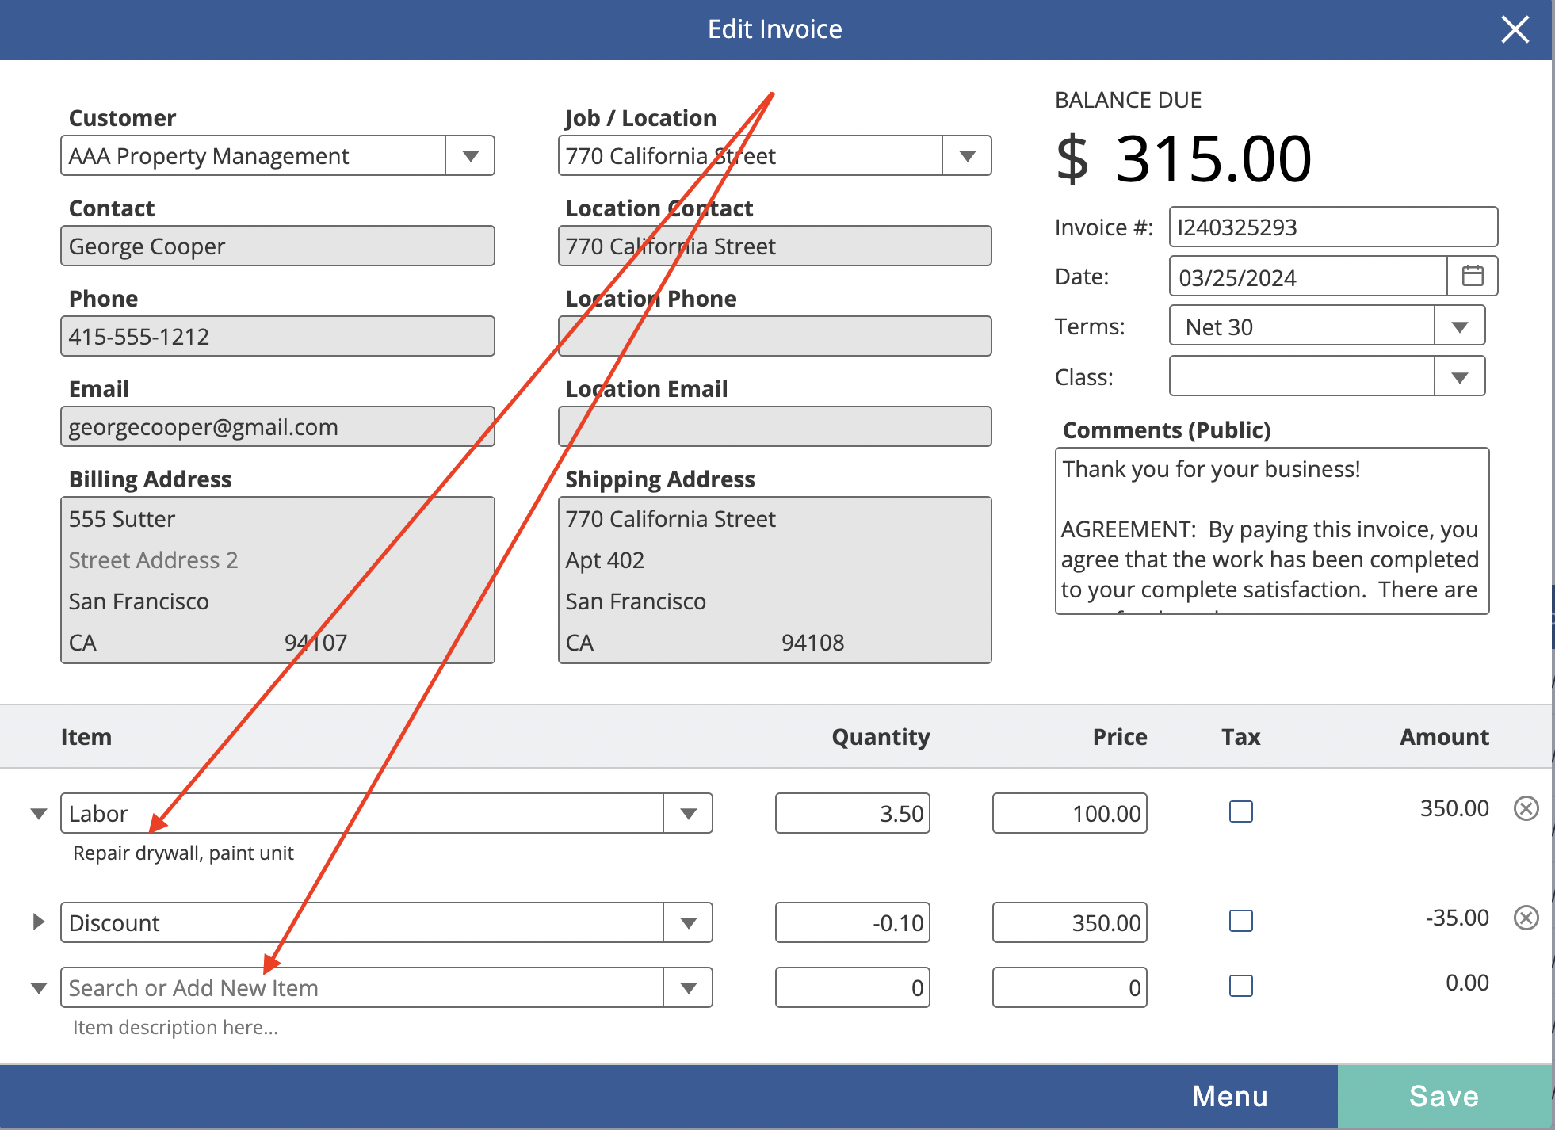Collapse the Labor item description
1555x1130 pixels.
38,814
